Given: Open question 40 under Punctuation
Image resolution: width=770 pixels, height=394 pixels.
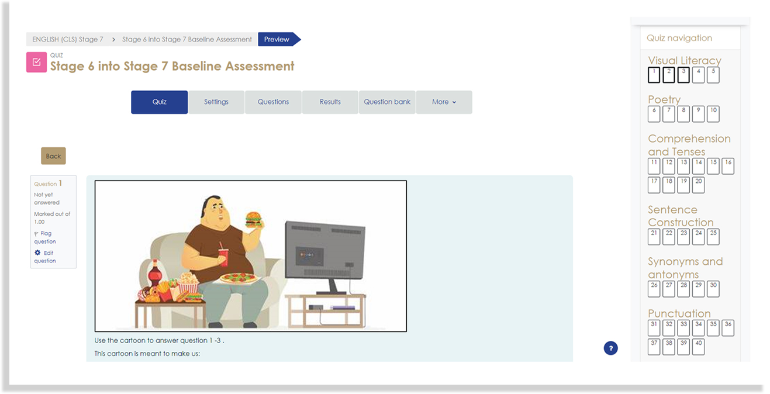Looking at the screenshot, I should pos(698,347).
